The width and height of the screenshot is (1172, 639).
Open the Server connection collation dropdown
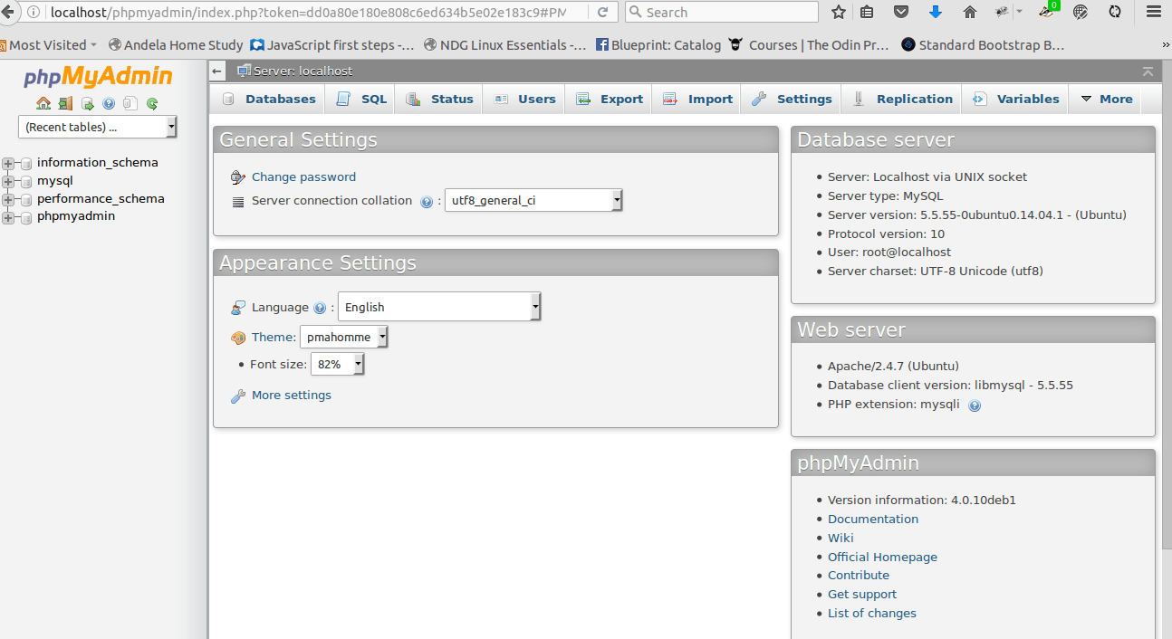(x=533, y=200)
